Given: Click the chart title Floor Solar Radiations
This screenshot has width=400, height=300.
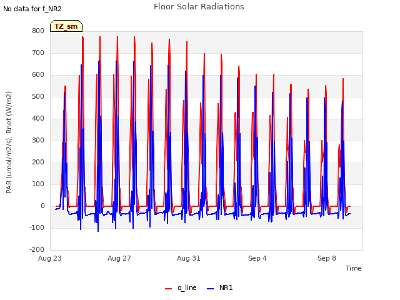Looking at the screenshot, I should pos(199,7).
